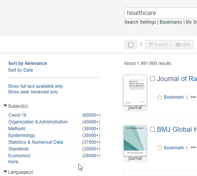Open the BMJ Global Health cover thumbnail

tap(135, 141)
